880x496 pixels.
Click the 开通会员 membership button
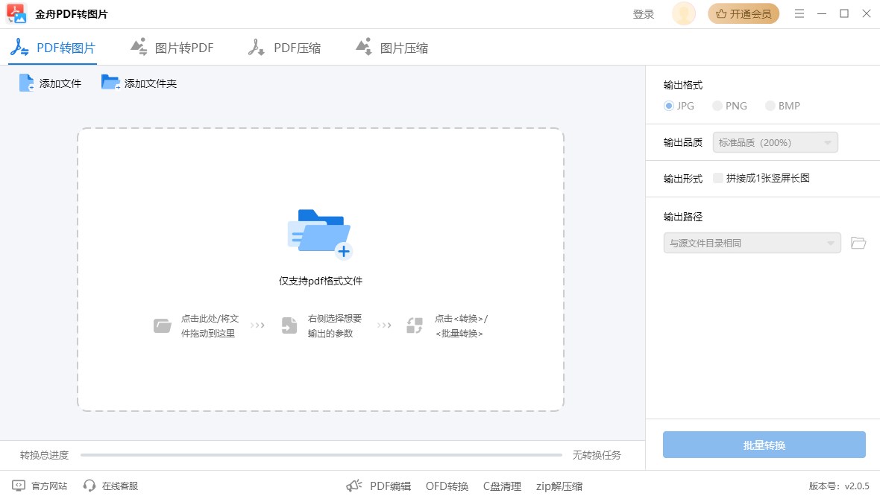click(x=744, y=13)
